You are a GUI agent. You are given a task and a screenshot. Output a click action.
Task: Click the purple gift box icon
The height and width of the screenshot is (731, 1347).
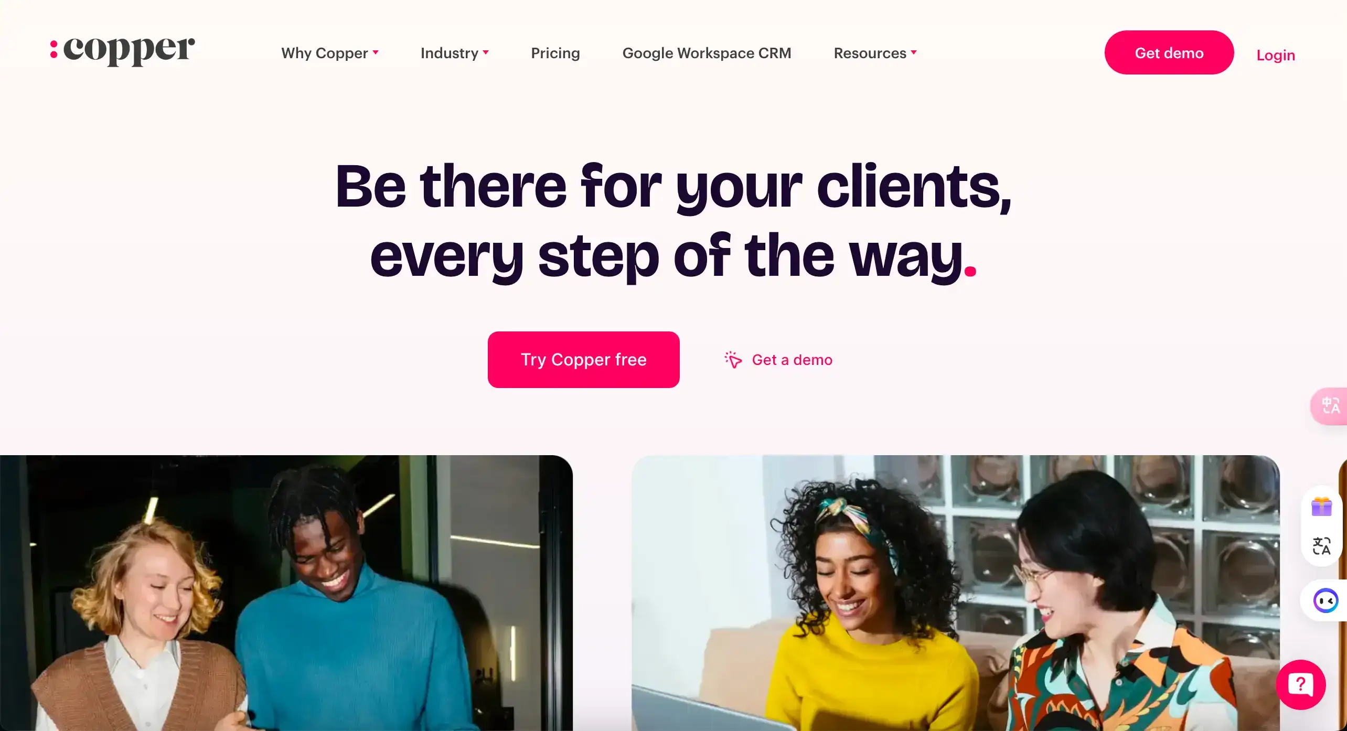pyautogui.click(x=1321, y=507)
